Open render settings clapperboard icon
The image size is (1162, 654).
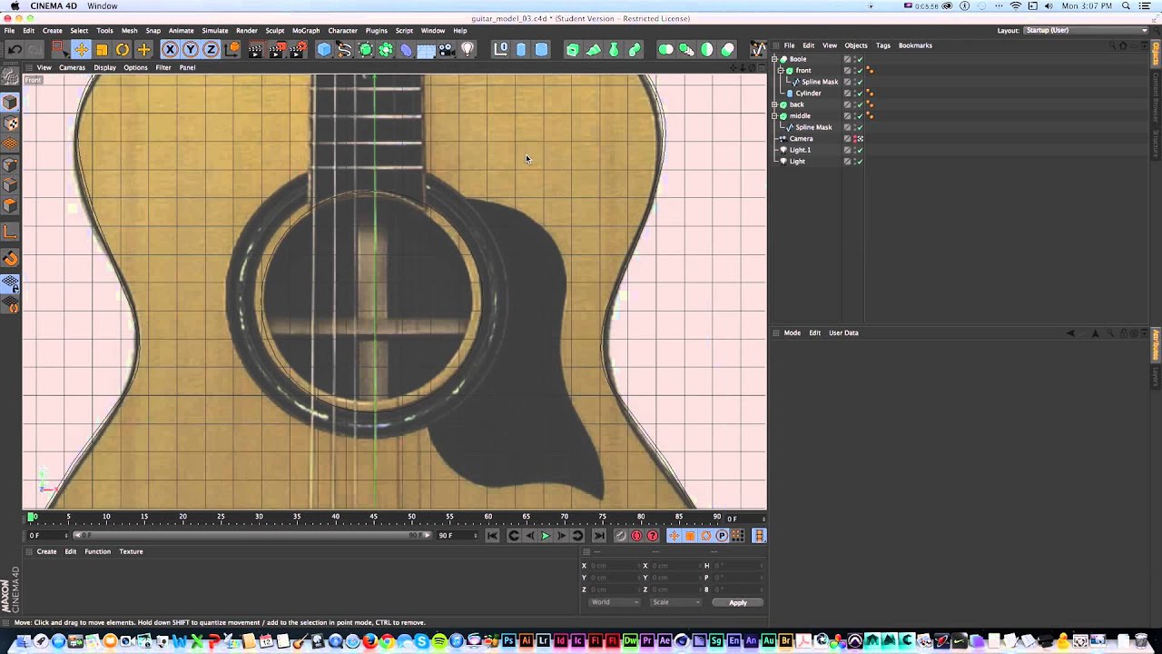click(x=298, y=50)
